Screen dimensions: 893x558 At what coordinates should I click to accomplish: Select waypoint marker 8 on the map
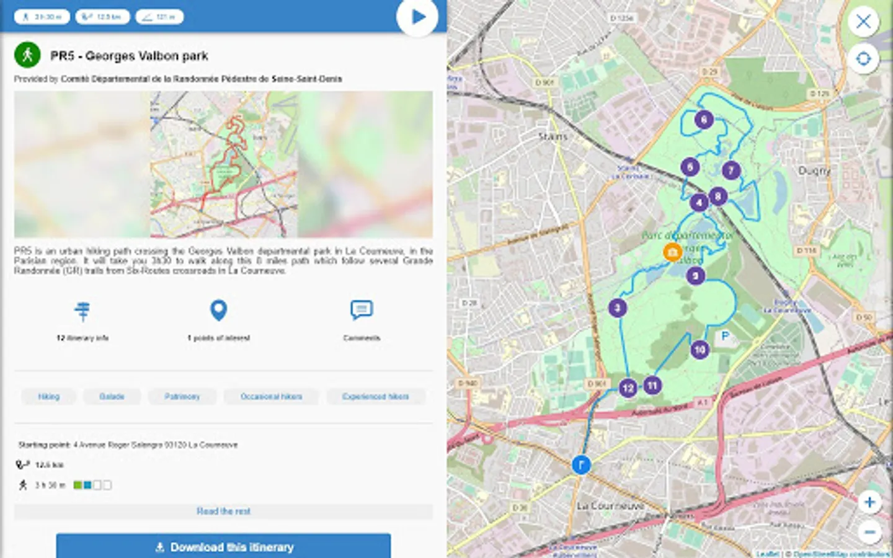tap(718, 197)
